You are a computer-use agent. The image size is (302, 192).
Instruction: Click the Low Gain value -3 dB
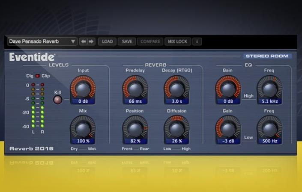[x=228, y=141]
